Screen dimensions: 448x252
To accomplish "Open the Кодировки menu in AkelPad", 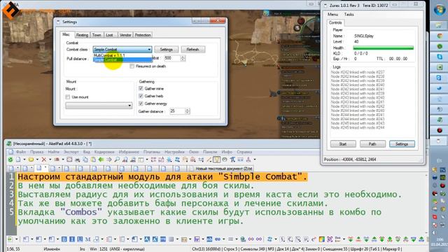I will [104, 152].
